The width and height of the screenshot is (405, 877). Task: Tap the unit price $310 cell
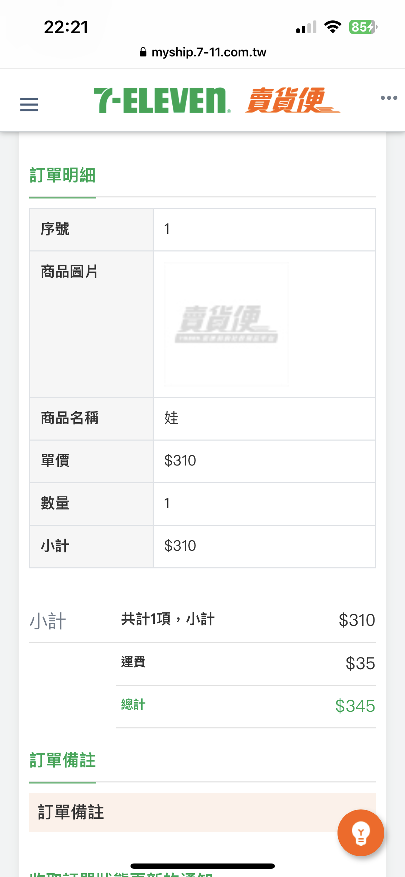pos(264,461)
